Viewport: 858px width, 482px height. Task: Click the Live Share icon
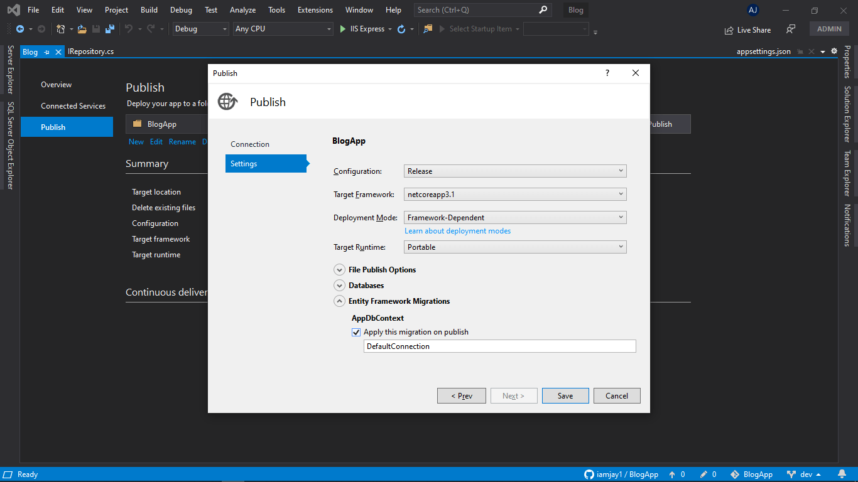coord(729,30)
